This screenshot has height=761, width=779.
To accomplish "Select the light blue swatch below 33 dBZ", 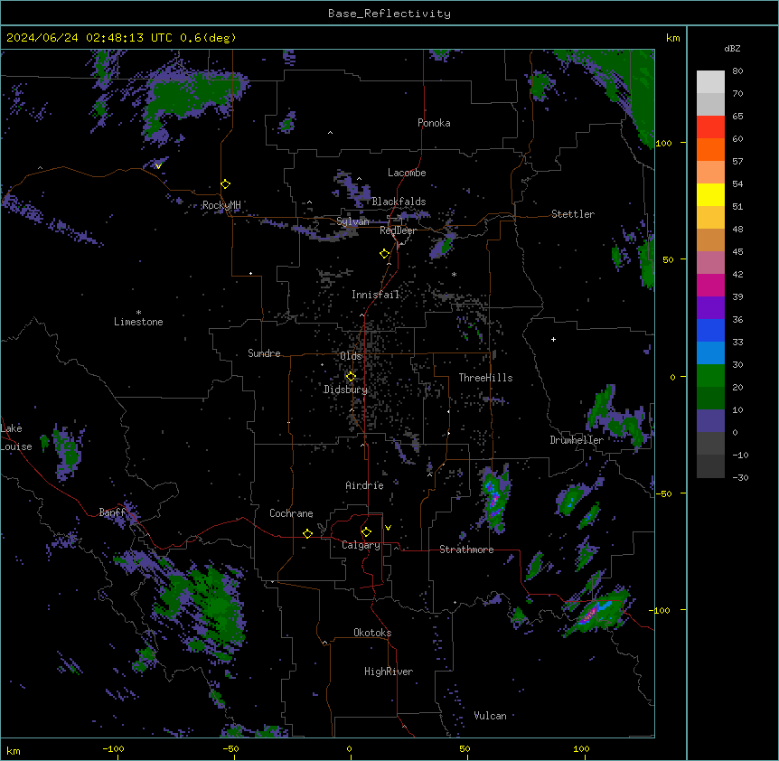I will coord(710,353).
